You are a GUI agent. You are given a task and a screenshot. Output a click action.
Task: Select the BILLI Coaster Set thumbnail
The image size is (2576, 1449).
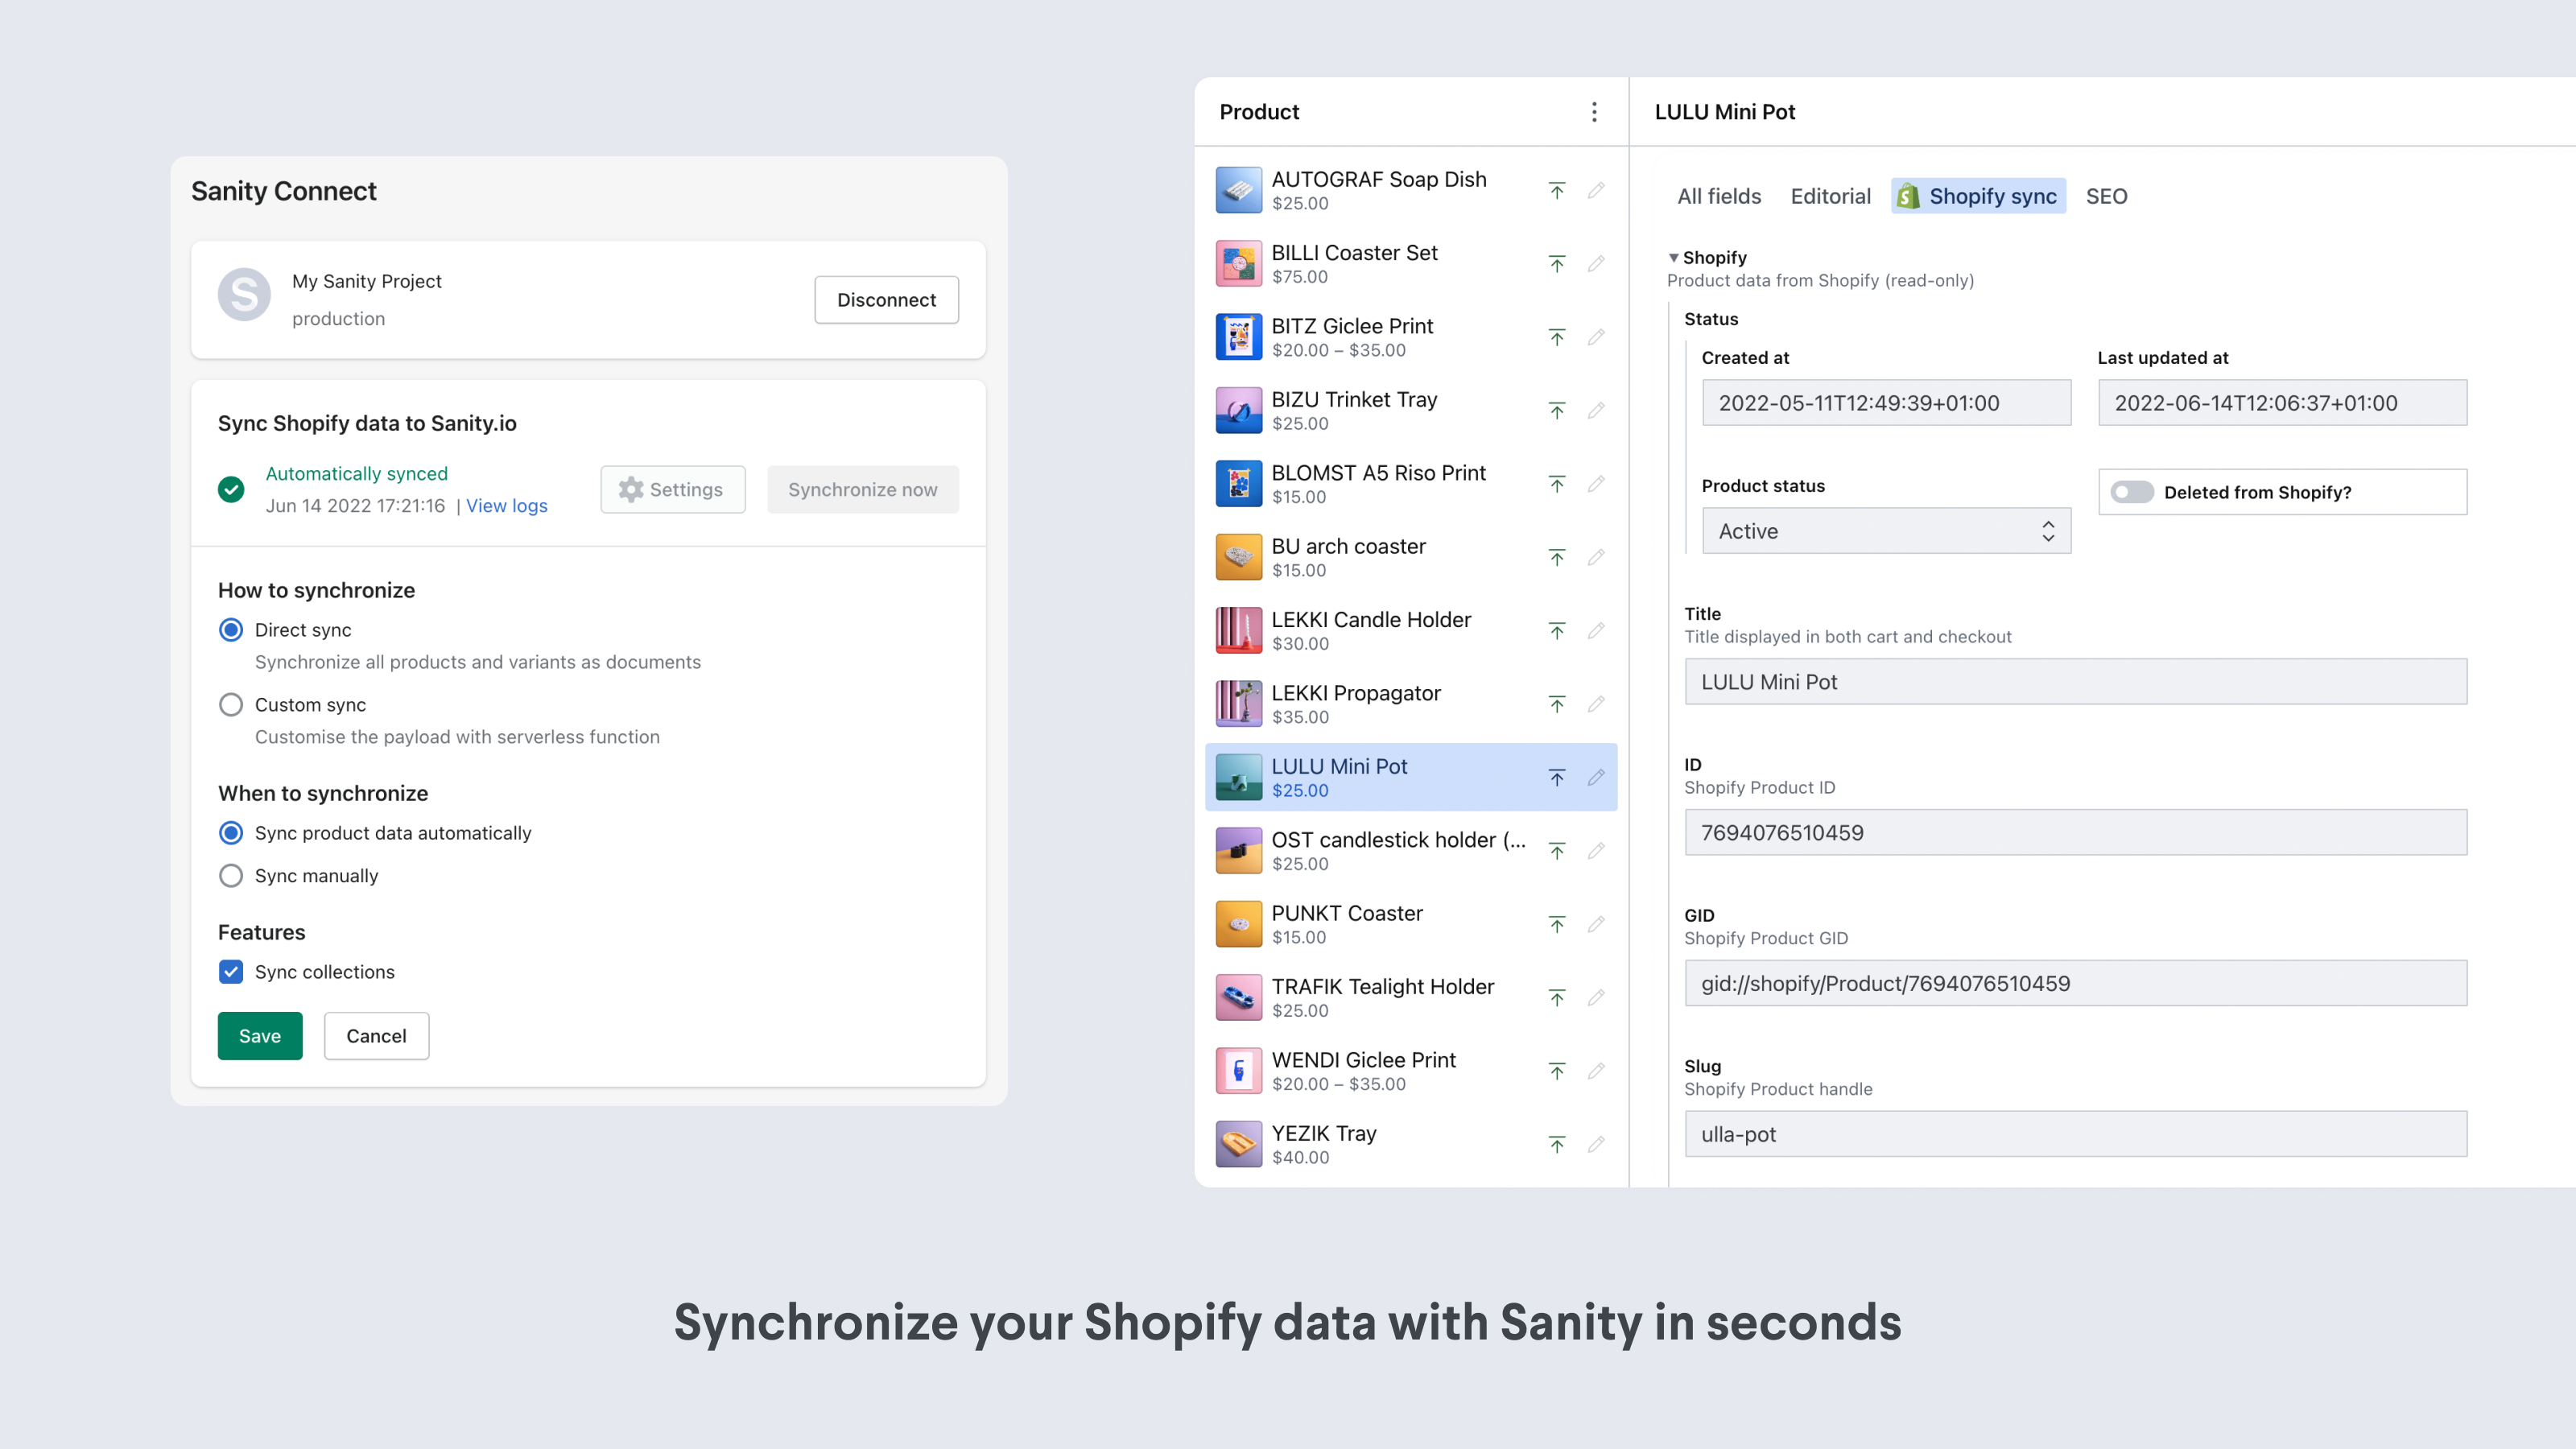click(1238, 263)
